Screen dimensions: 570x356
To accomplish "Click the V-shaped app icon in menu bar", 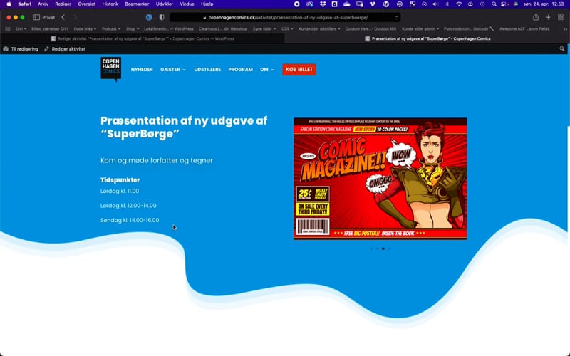I will [372, 4].
